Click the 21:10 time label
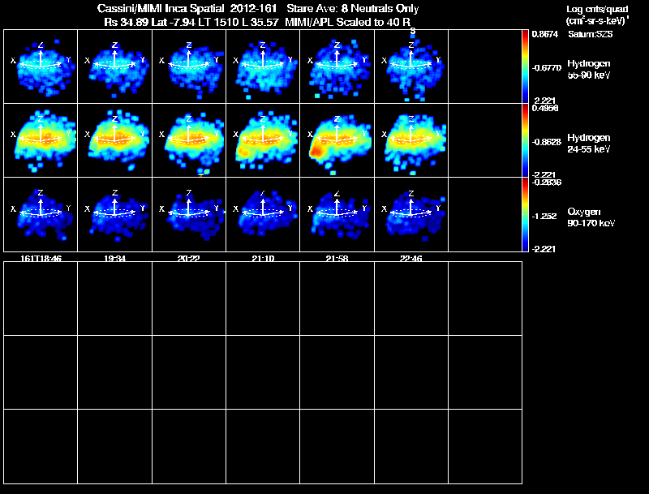This screenshot has width=649, height=494. [x=263, y=258]
